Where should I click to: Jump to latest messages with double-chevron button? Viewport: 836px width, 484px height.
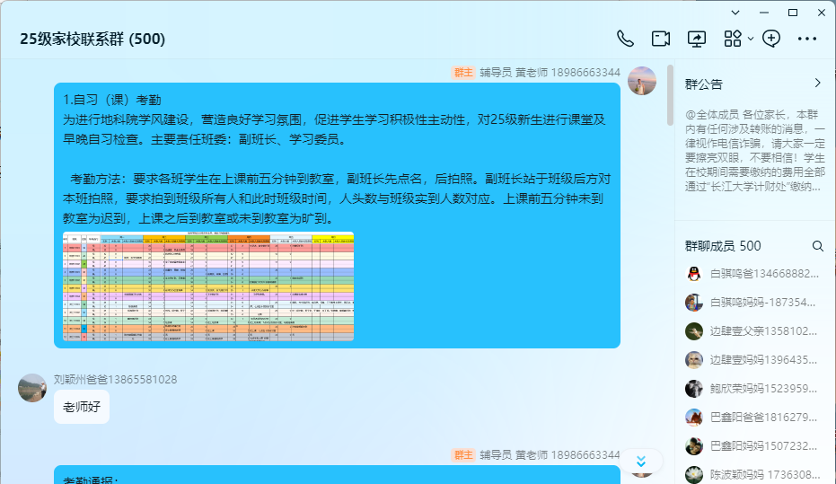(640, 462)
